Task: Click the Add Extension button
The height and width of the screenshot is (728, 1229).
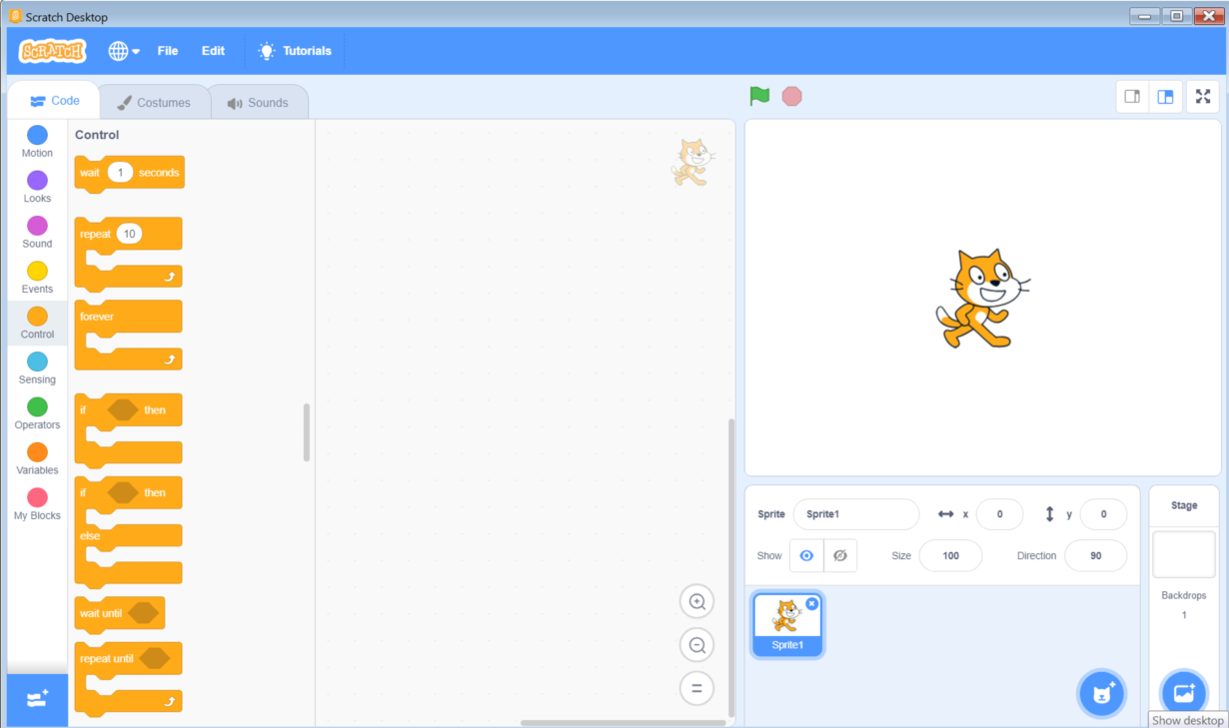Action: [x=37, y=699]
